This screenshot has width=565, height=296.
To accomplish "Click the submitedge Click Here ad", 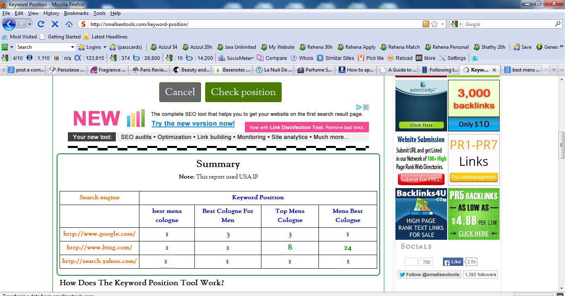I will [421, 105].
